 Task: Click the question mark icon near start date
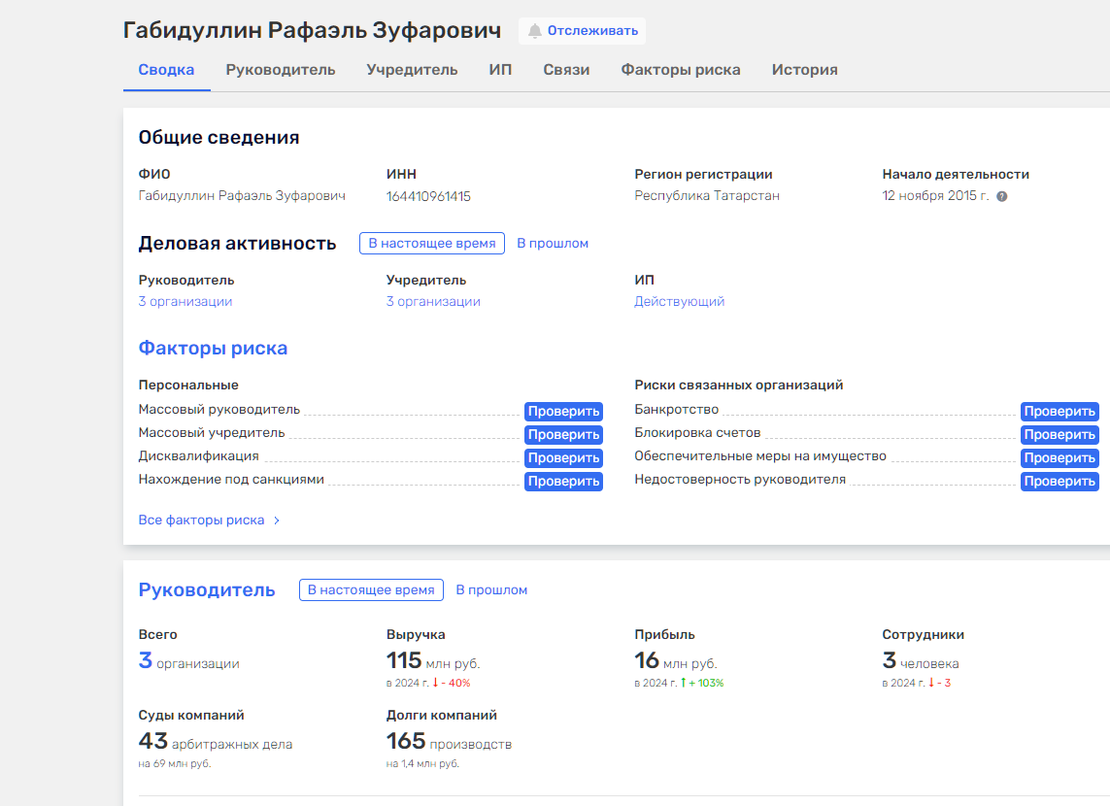click(x=1001, y=196)
